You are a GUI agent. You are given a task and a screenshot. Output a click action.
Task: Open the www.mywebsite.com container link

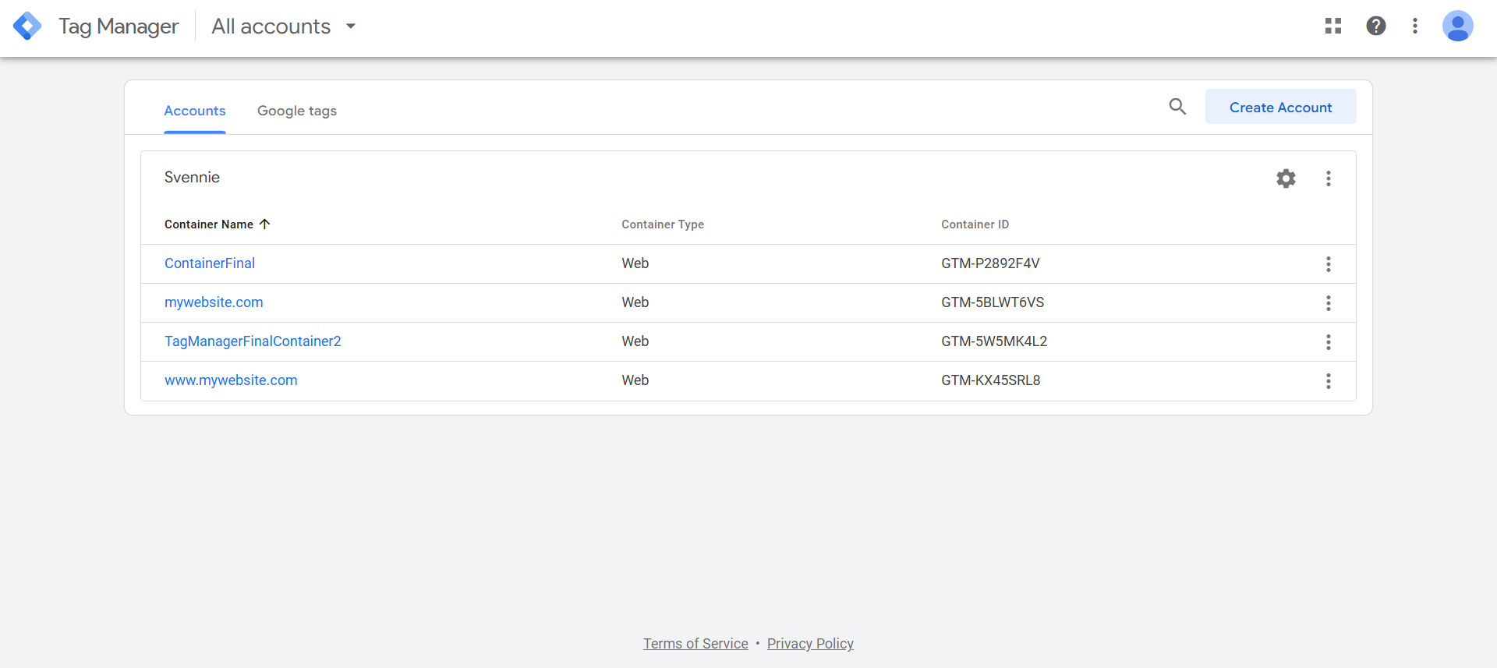(x=231, y=380)
